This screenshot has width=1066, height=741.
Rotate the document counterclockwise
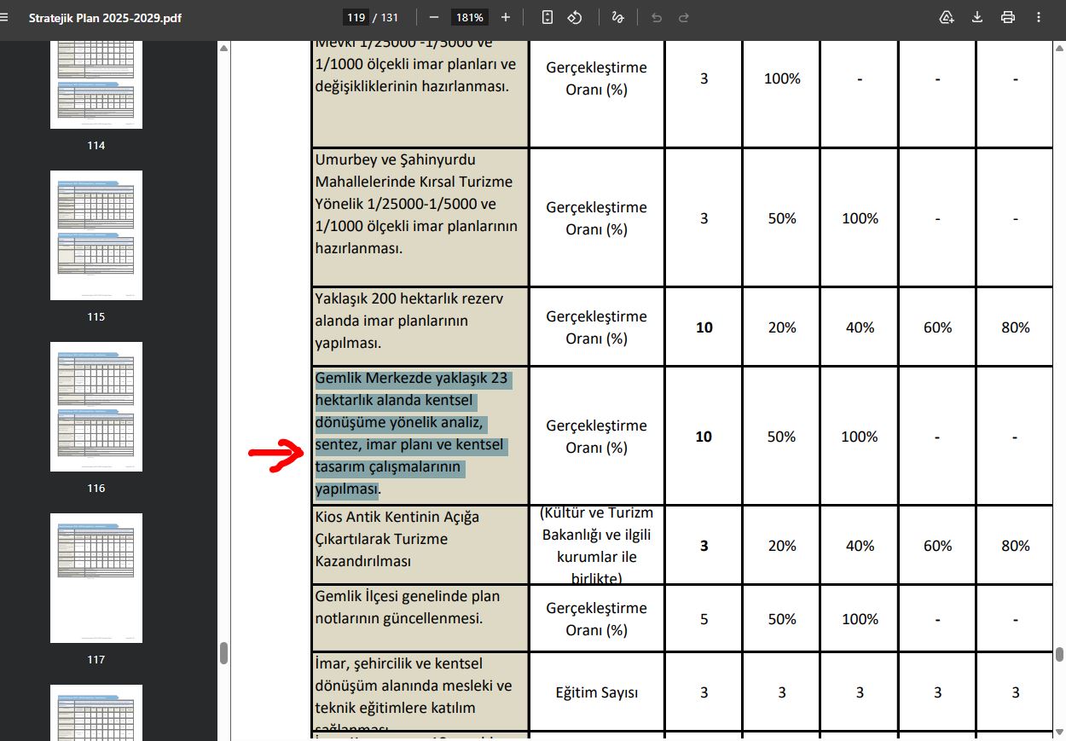(x=575, y=17)
